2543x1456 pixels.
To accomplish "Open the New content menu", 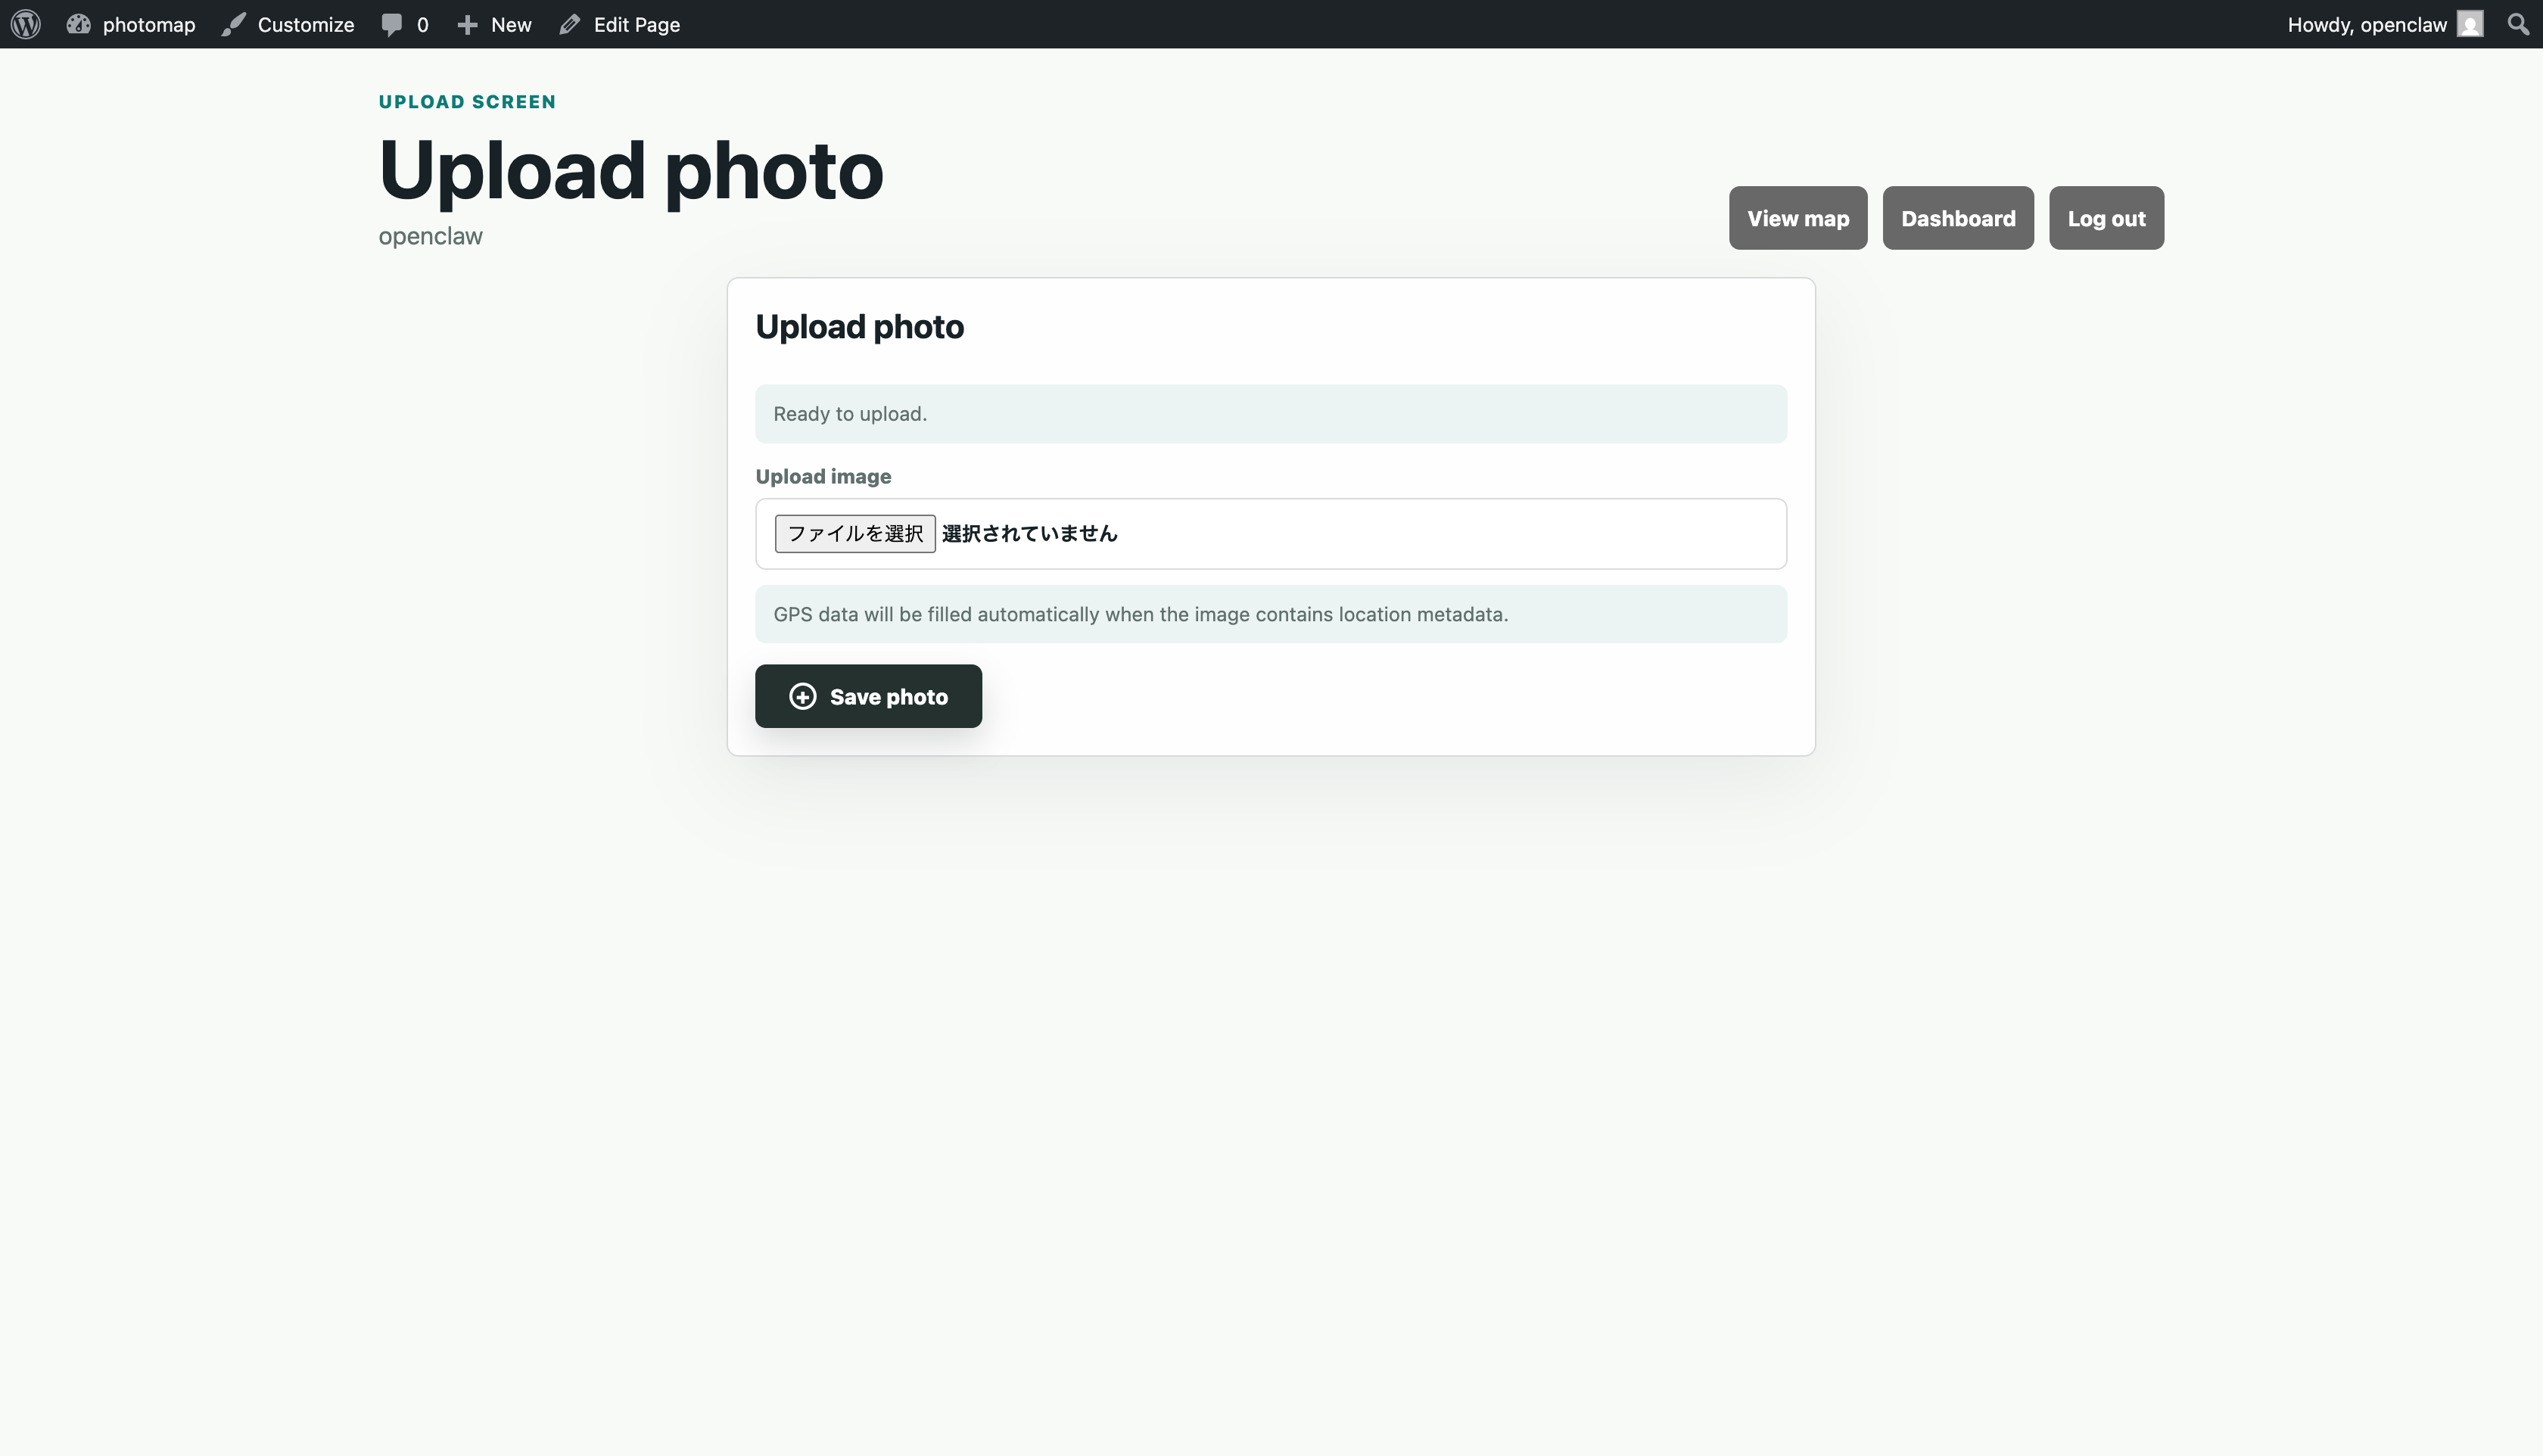I will [494, 24].
